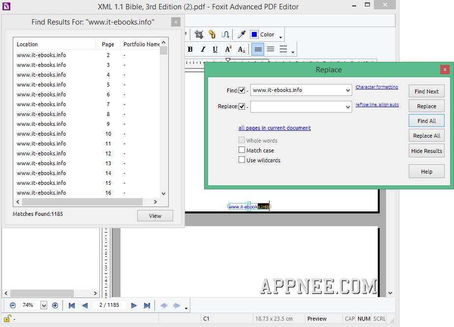454x327 pixels.
Task: Click the indent marker on the ruler
Action: click(x=228, y=60)
